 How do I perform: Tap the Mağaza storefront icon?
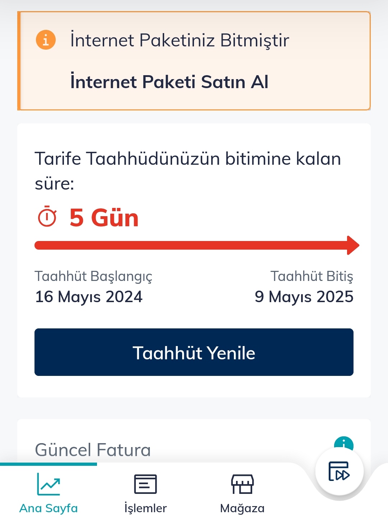pos(242,484)
